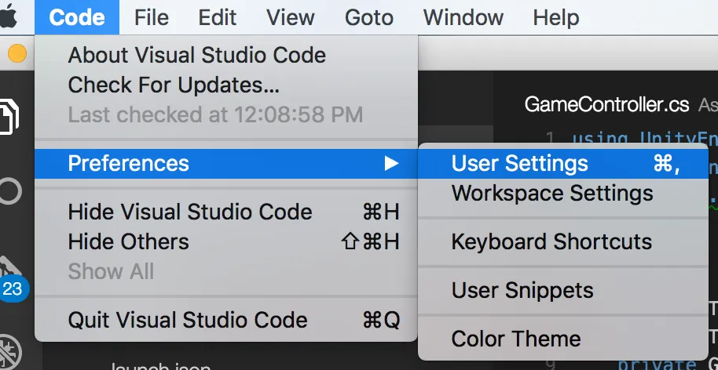Open the Explorer view in the activity bar
Viewport: 718px width, 370px height.
click(9, 116)
